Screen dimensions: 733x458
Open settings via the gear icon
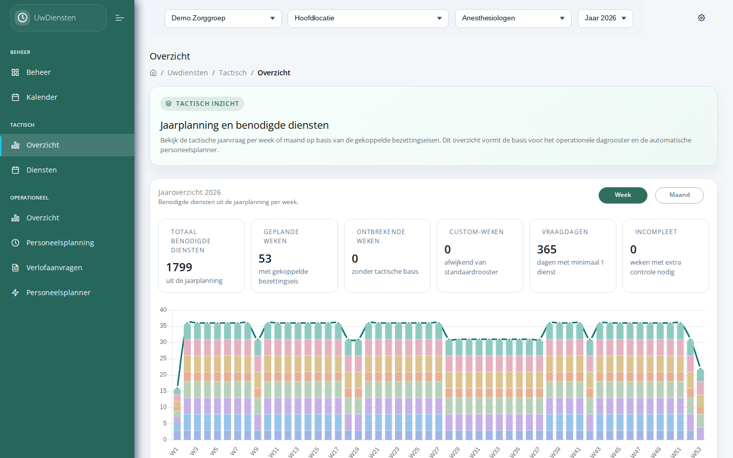click(701, 18)
